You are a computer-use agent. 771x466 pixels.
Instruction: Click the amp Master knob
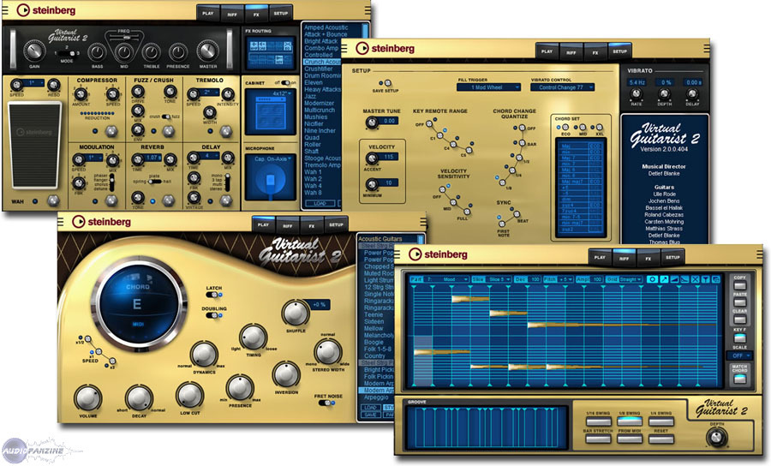tap(207, 51)
